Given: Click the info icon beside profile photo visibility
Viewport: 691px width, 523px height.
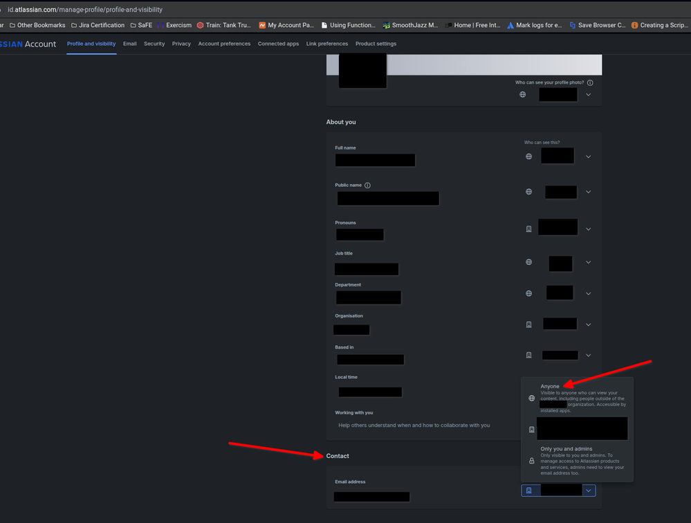Looking at the screenshot, I should tap(590, 83).
